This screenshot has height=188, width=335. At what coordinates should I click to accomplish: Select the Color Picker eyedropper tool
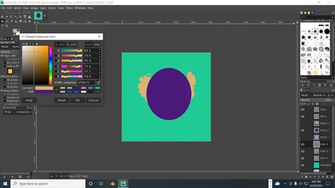(x=2, y=26)
